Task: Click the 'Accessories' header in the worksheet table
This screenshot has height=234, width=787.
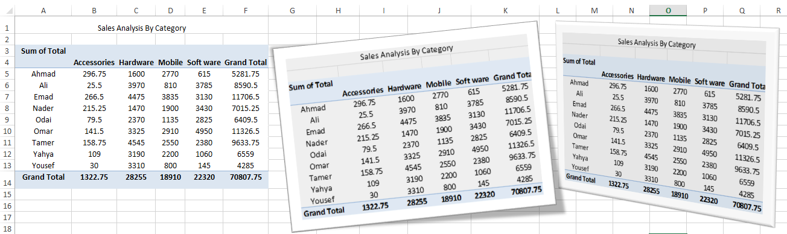Action: pyautogui.click(x=94, y=62)
